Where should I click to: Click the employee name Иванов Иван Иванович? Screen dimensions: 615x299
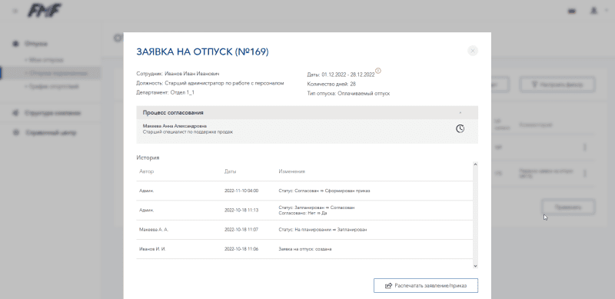[191, 74]
